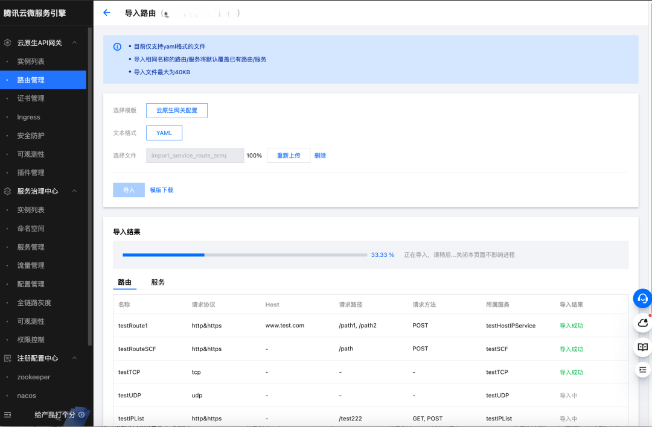Click the 导入中 status for testUDP
Viewport: 652px width, 427px height.
coord(569,396)
